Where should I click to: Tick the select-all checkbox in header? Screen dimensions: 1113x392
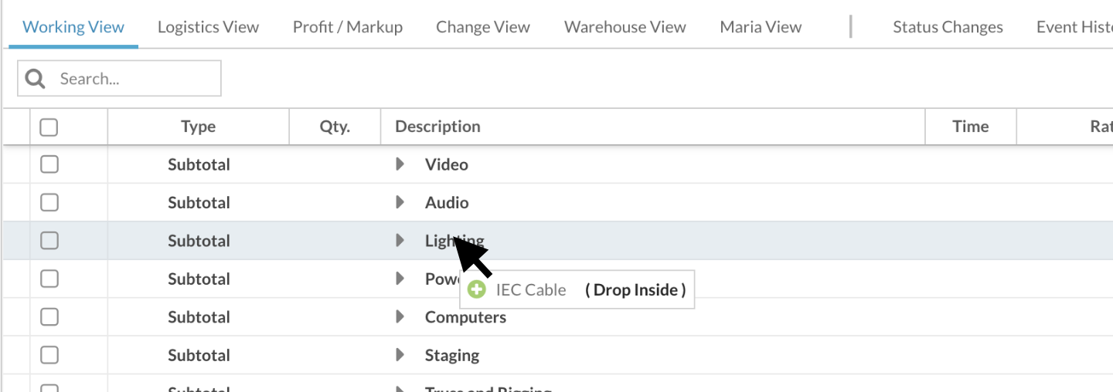pos(49,127)
